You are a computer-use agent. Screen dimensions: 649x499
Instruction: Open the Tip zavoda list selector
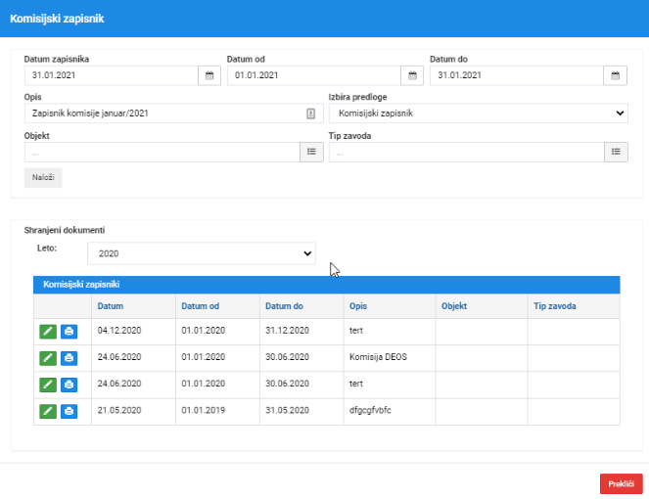(x=616, y=152)
